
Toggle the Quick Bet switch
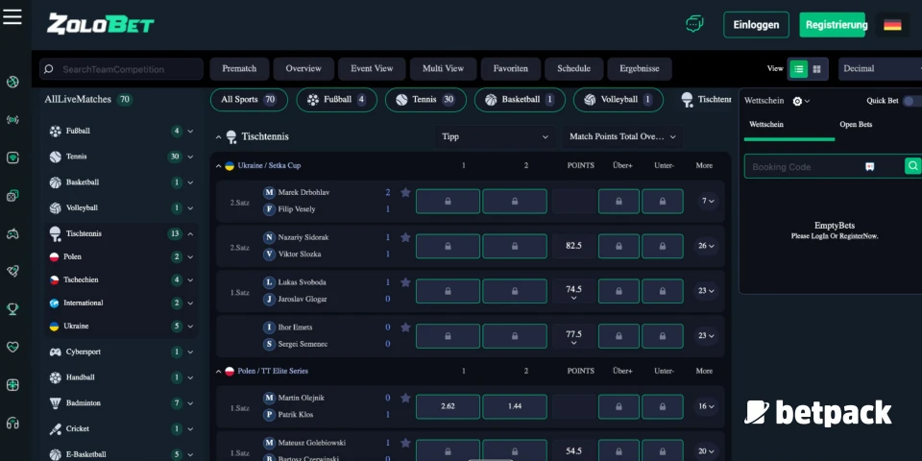click(910, 101)
